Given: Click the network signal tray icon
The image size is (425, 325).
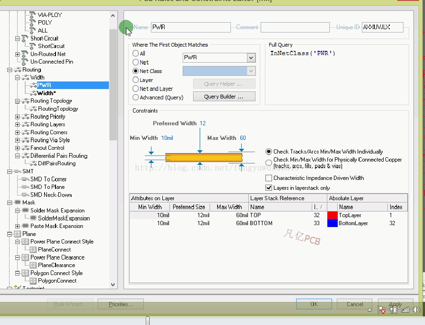Looking at the screenshot, I should coord(405,309).
